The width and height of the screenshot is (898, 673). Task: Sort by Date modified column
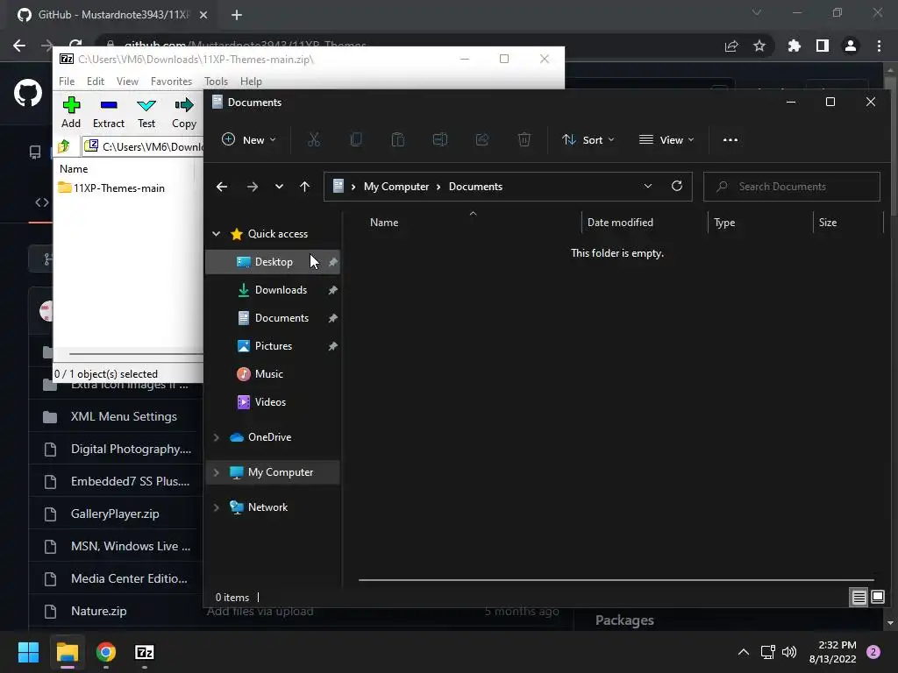[x=620, y=223]
